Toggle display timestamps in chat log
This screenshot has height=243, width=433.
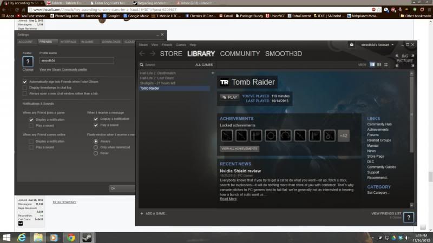24,87
